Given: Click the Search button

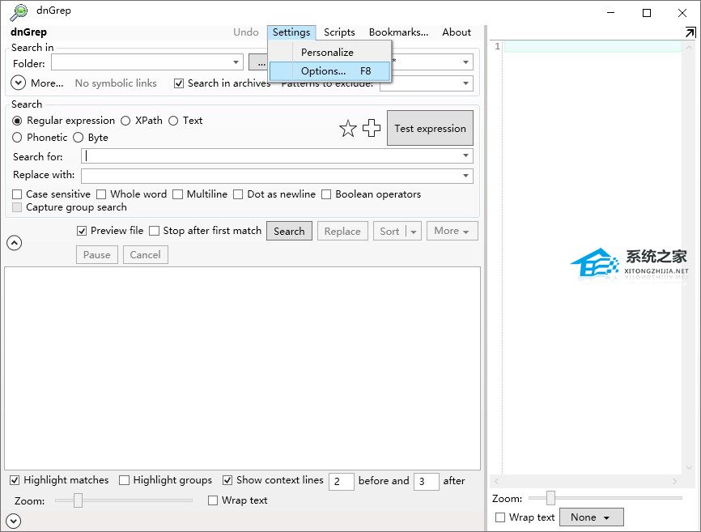Looking at the screenshot, I should click(289, 231).
